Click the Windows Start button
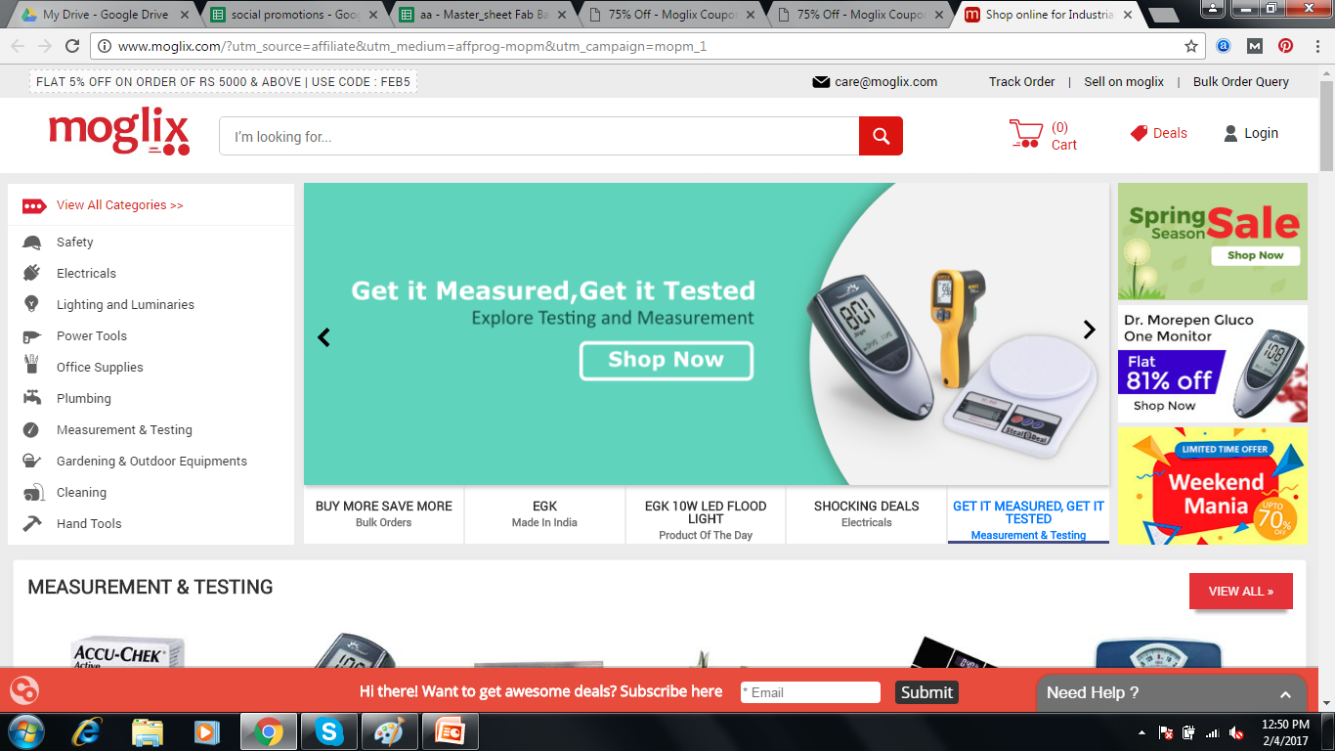The height and width of the screenshot is (751, 1335). (25, 731)
